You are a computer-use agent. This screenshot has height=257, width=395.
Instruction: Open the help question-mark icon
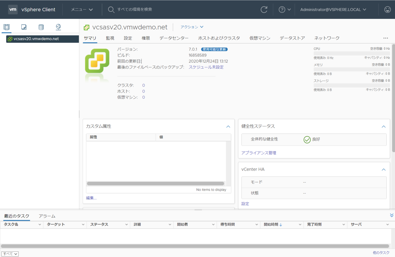pyautogui.click(x=282, y=10)
